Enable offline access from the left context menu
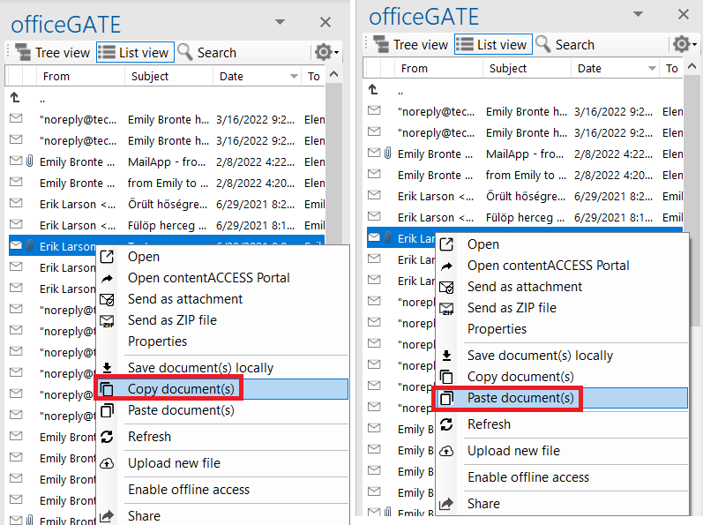Viewport: 703px width, 525px height. click(x=188, y=490)
